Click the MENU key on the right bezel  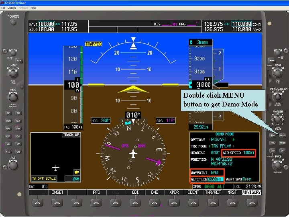coord(282,135)
